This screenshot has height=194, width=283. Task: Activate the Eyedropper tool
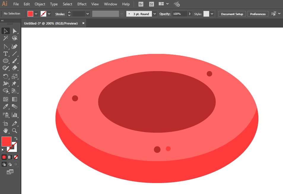coord(5,107)
